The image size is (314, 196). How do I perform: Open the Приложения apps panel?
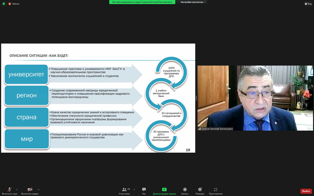pyautogui.click(x=216, y=191)
